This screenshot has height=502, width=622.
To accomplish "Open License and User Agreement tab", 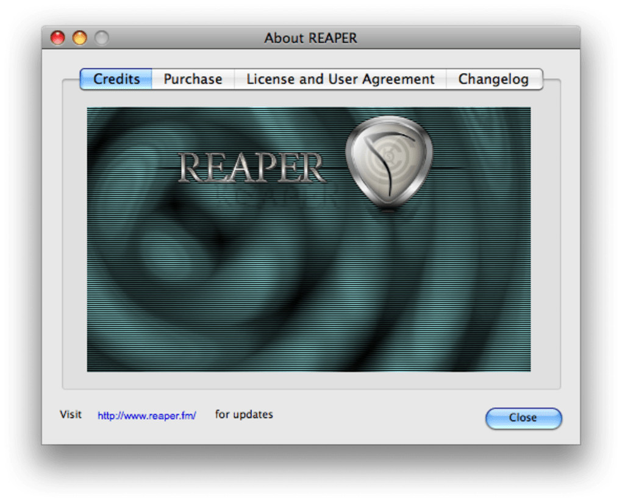I will coord(340,79).
